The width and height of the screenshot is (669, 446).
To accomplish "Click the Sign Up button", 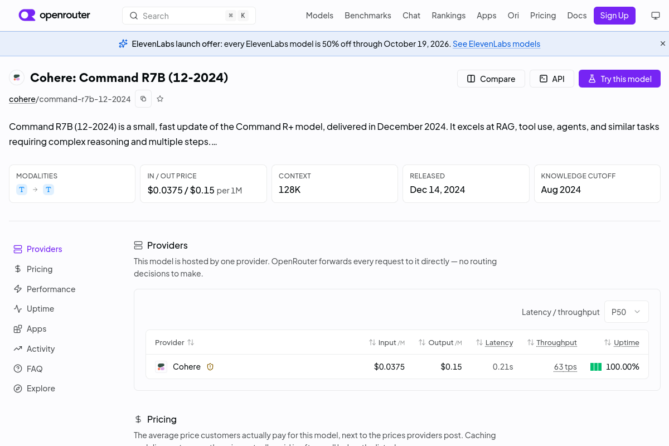I will click(x=614, y=16).
